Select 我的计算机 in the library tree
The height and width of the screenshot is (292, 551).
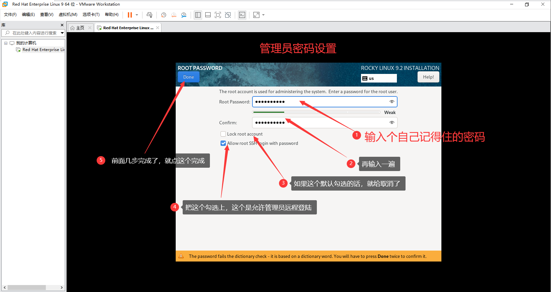pyautogui.click(x=26, y=43)
